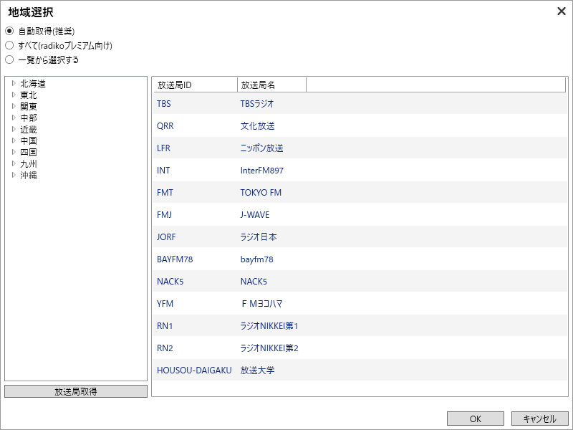573x430 pixels.
Task: Select 一覧から選択する radio option
Action: pos(9,59)
